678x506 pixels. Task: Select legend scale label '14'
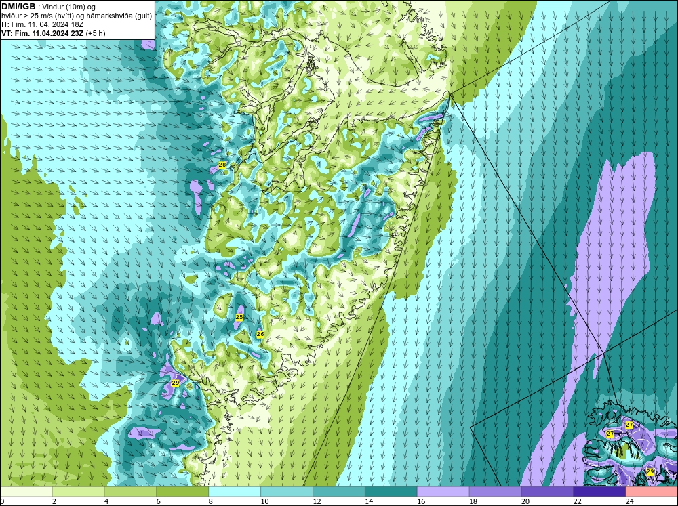(369, 501)
